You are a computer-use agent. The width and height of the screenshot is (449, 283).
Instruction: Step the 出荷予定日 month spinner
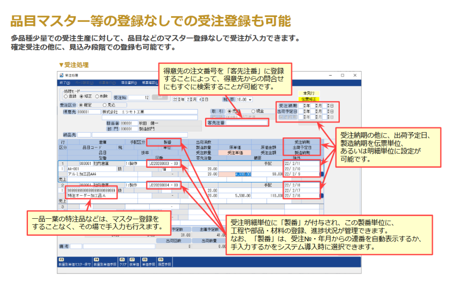click(x=317, y=111)
